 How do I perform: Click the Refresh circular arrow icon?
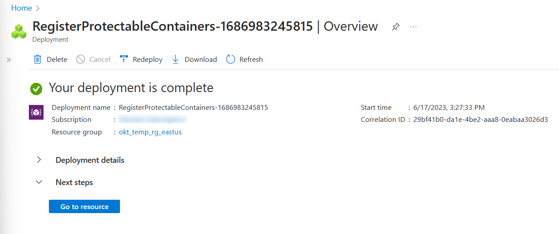coord(230,59)
